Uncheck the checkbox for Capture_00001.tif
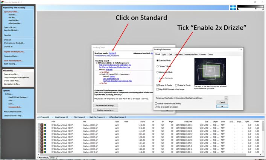Viewport: 266px width, 160px height. tap(39, 125)
